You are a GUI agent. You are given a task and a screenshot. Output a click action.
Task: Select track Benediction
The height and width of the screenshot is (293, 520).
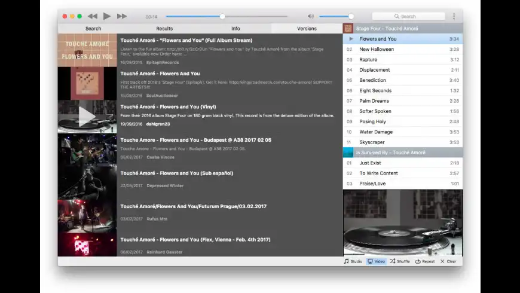coord(403,80)
